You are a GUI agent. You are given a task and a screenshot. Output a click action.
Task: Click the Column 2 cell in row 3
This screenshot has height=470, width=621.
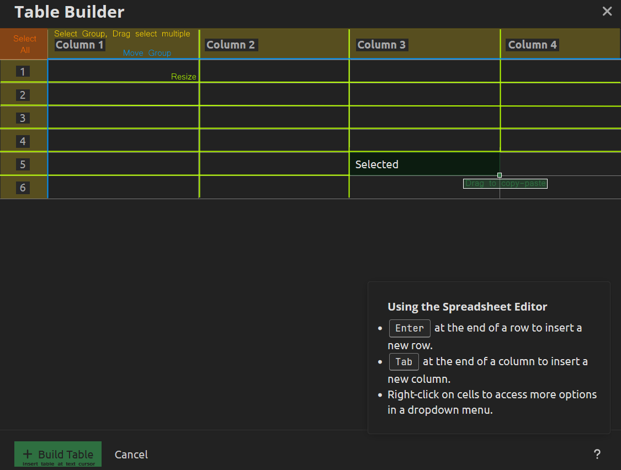click(x=274, y=117)
